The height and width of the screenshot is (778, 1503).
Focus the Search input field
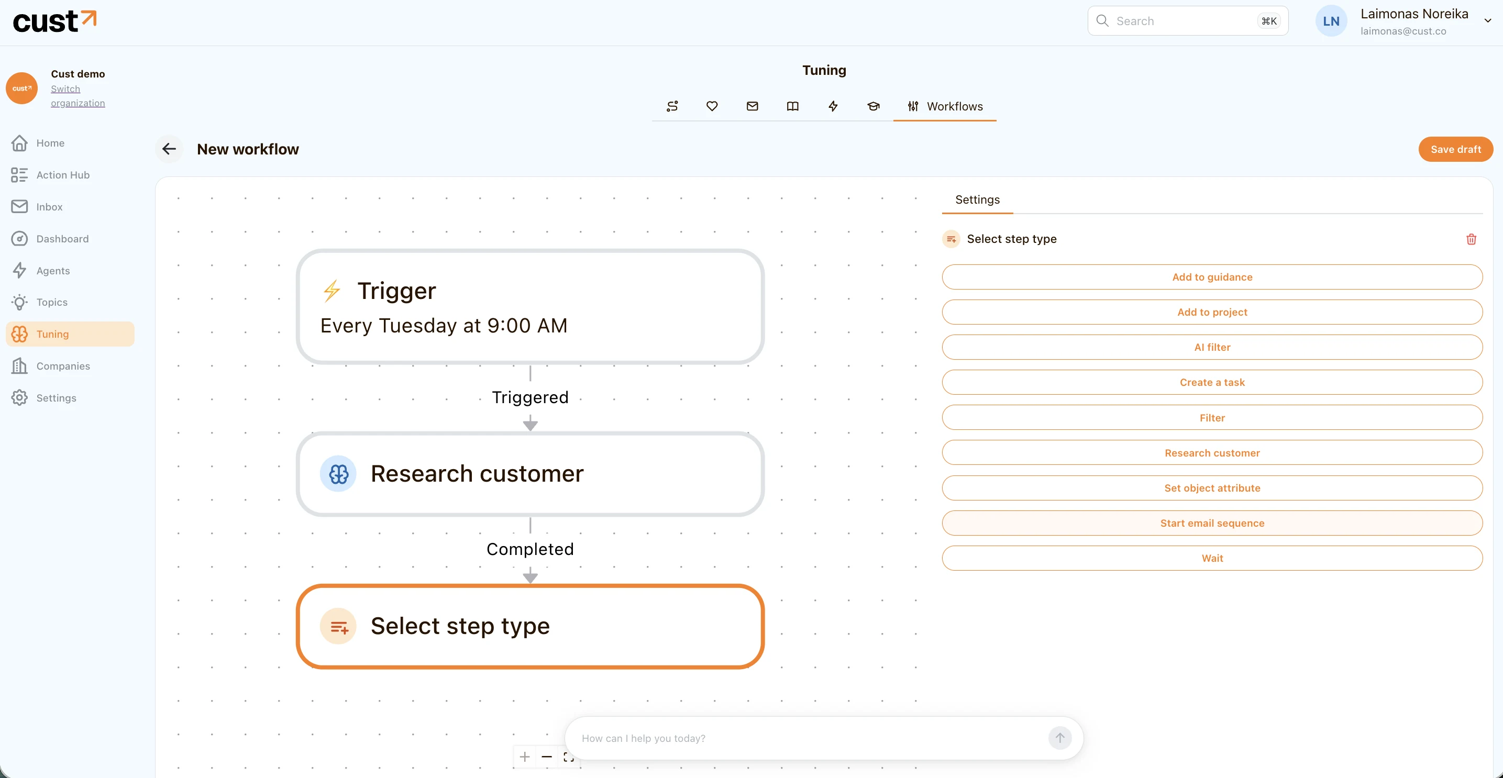[x=1187, y=21]
